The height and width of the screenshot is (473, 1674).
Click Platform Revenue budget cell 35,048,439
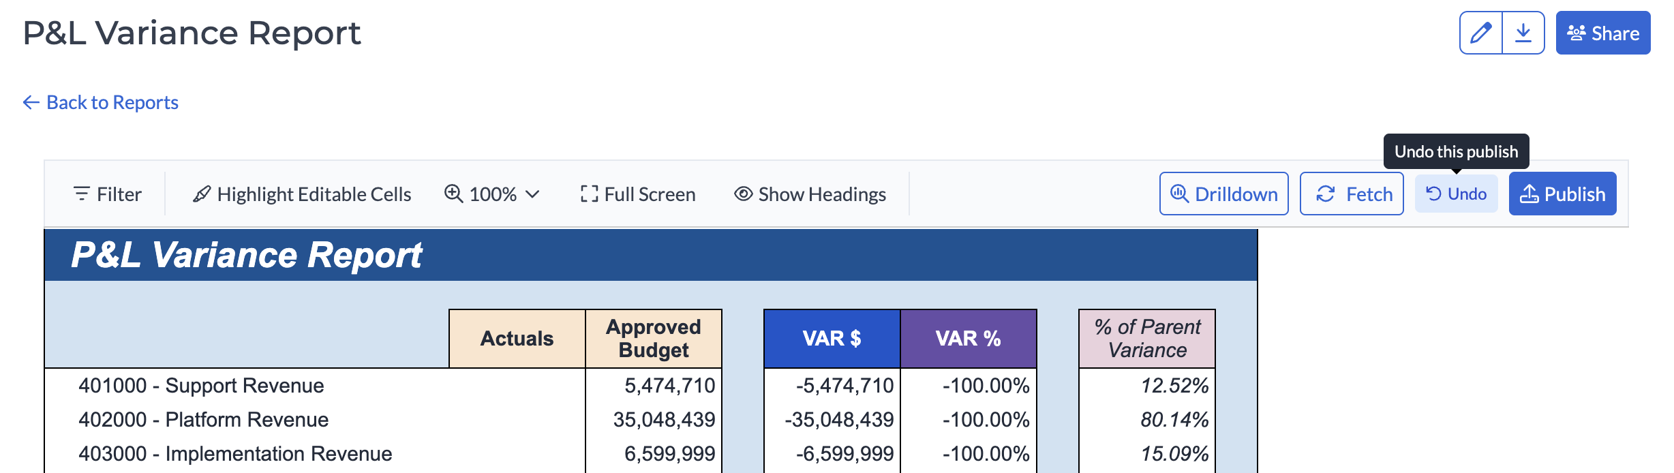click(663, 420)
